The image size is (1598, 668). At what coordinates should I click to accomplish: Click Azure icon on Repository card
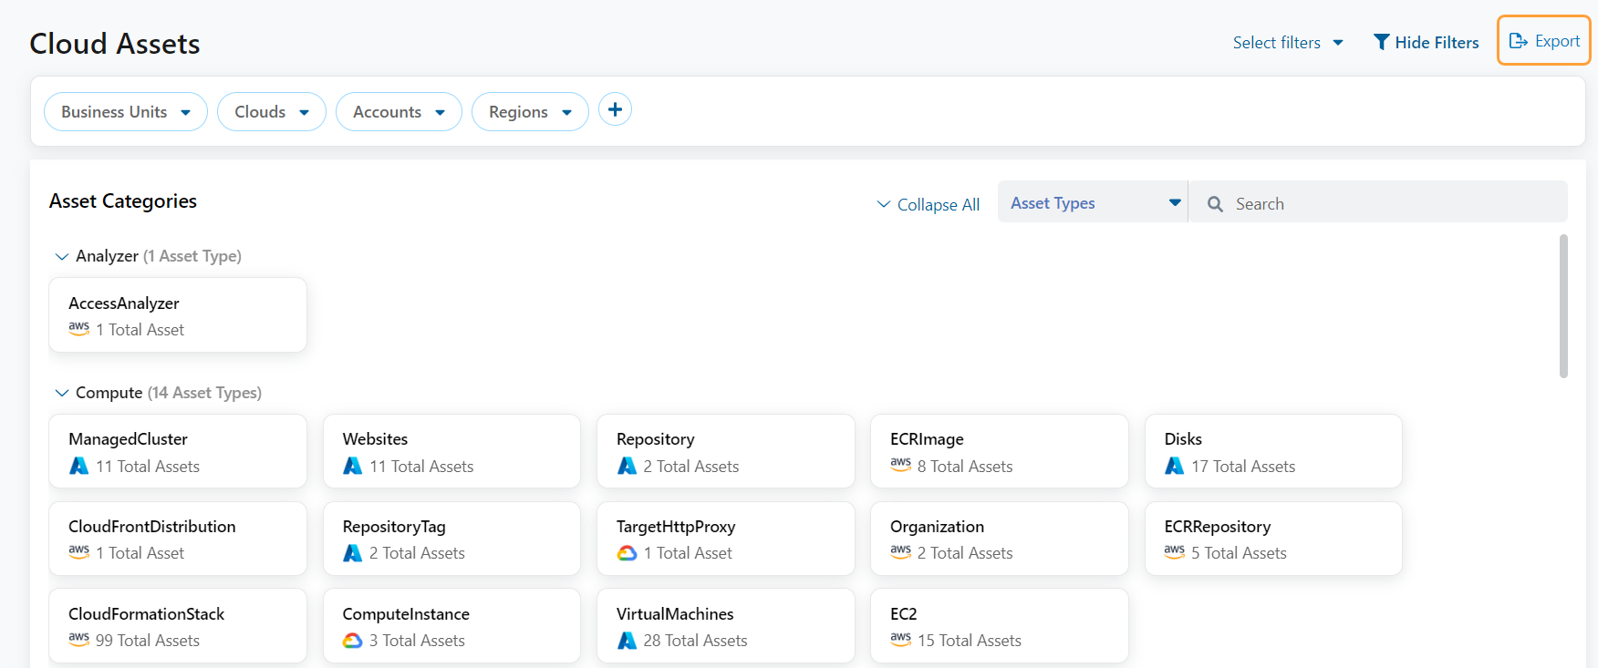pyautogui.click(x=627, y=466)
